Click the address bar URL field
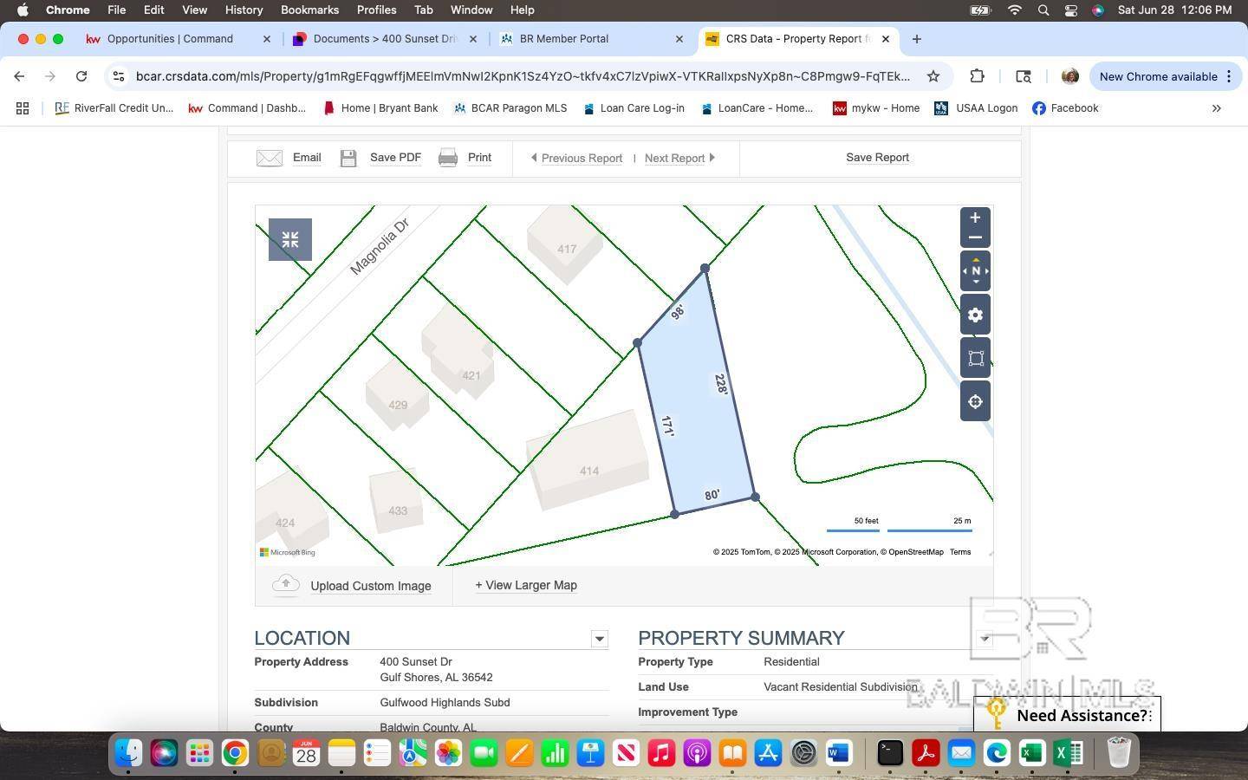 523,76
